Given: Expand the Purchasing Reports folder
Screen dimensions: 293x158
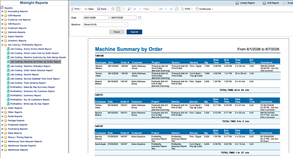Looking at the screenshot, I should [2, 129].
